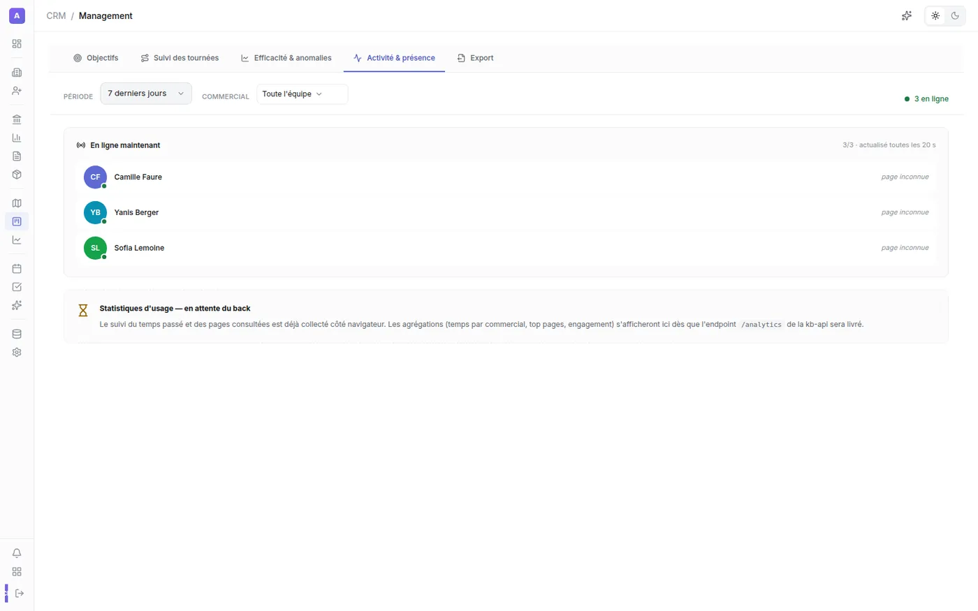978x611 pixels.
Task: Open notifications bell icon
Action: (17, 553)
